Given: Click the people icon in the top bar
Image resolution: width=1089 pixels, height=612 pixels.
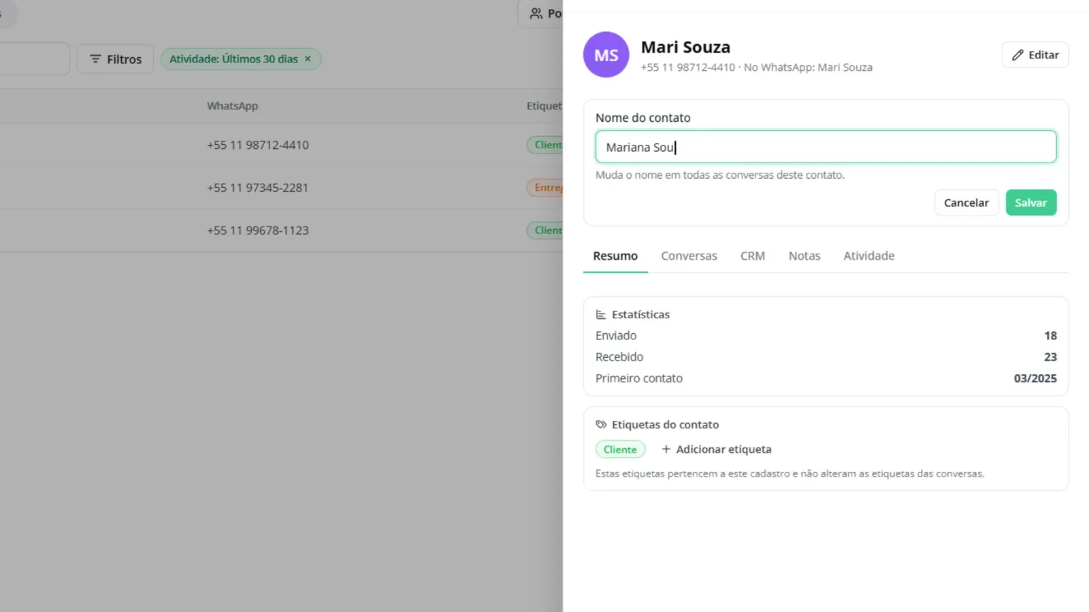Looking at the screenshot, I should [x=536, y=14].
